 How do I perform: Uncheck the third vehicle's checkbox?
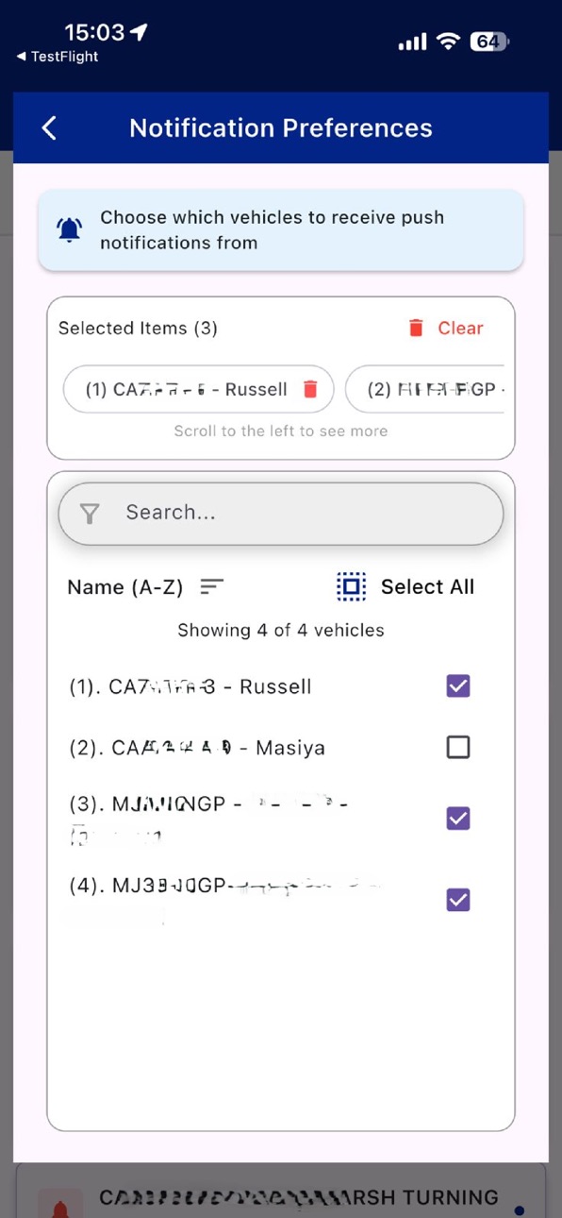(x=458, y=819)
